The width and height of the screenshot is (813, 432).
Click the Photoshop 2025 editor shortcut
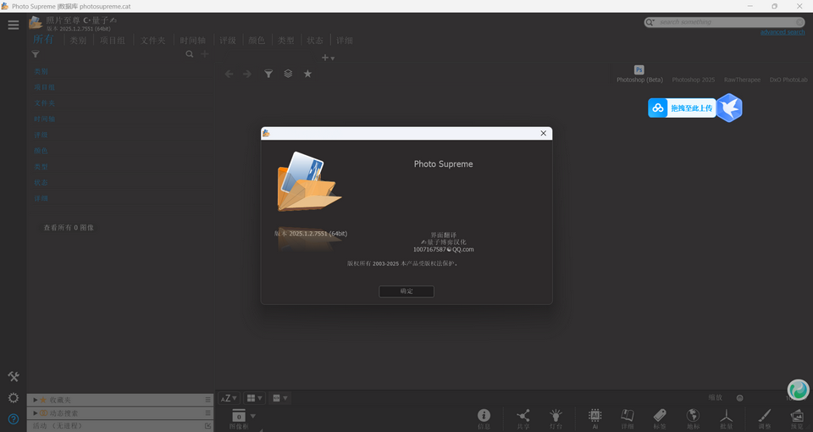(694, 80)
